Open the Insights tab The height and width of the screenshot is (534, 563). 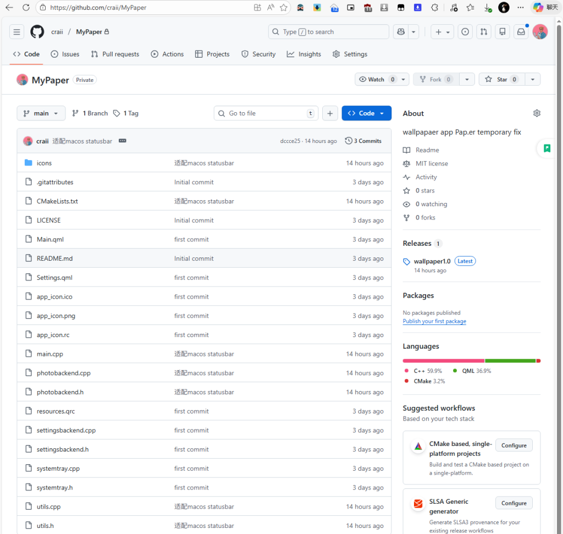[x=304, y=54]
